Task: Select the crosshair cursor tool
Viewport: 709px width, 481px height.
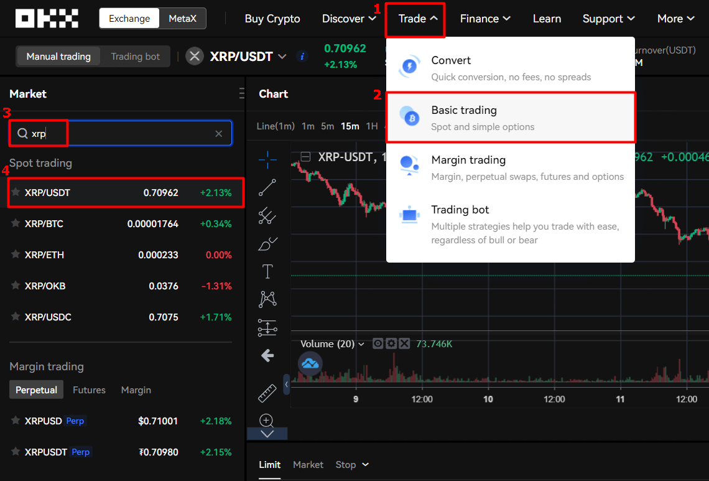Action: (267, 160)
